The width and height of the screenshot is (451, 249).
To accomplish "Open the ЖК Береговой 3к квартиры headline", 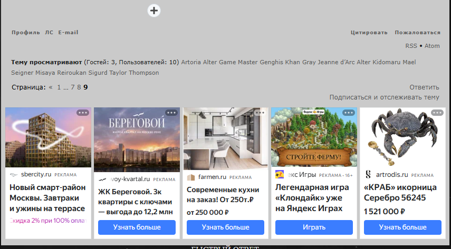I will click(135, 202).
